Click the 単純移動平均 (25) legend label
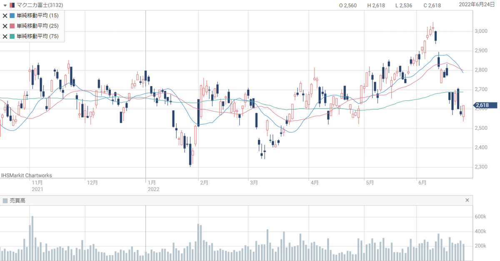This screenshot has width=500, height=261. coord(37,26)
